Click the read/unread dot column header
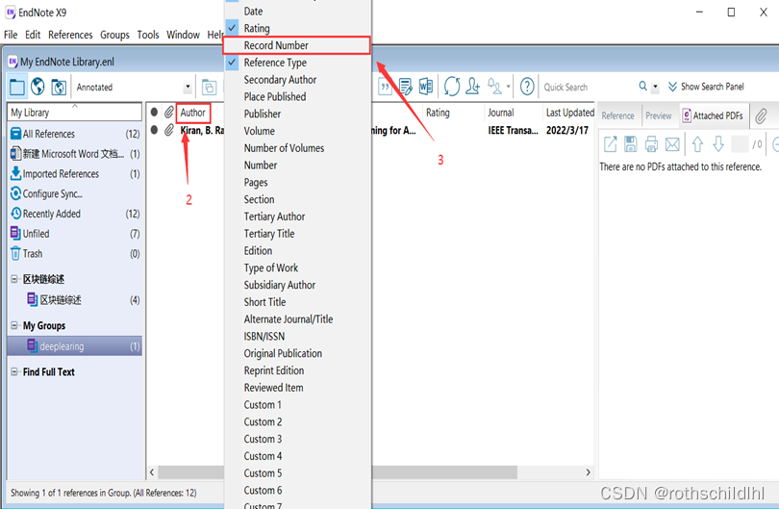The height and width of the screenshot is (509, 779). coord(154,113)
